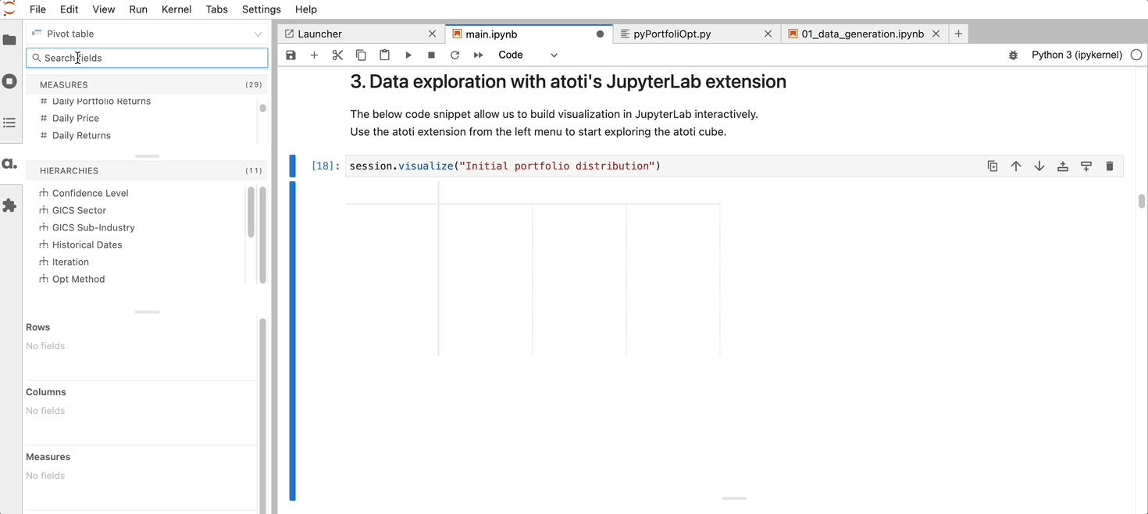Image resolution: width=1148 pixels, height=514 pixels.
Task: Click the divider handle below hierarchies list
Action: coord(147,312)
